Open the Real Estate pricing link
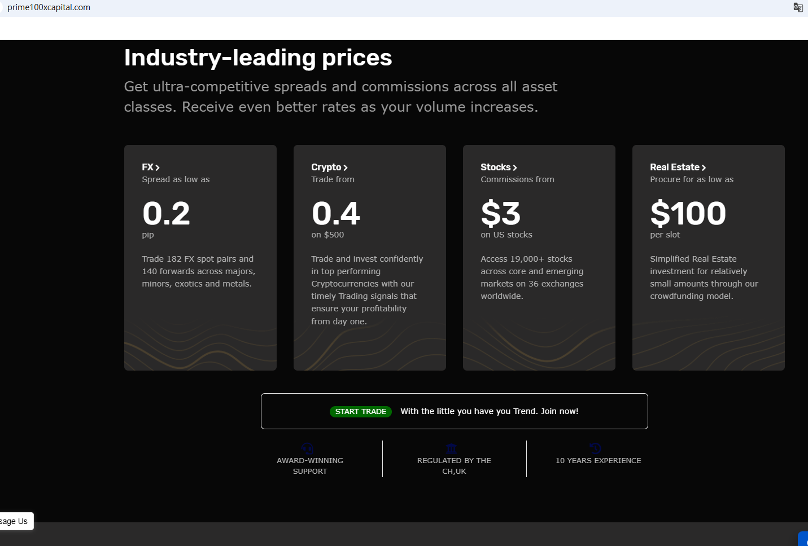The image size is (808, 546). [x=675, y=167]
